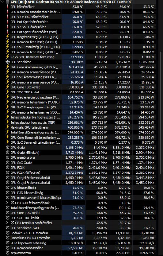Click thermometer icon of GPU Hot Spot Hőmérséklet (Max)
The image size is (163, 256).
coord(7,32)
